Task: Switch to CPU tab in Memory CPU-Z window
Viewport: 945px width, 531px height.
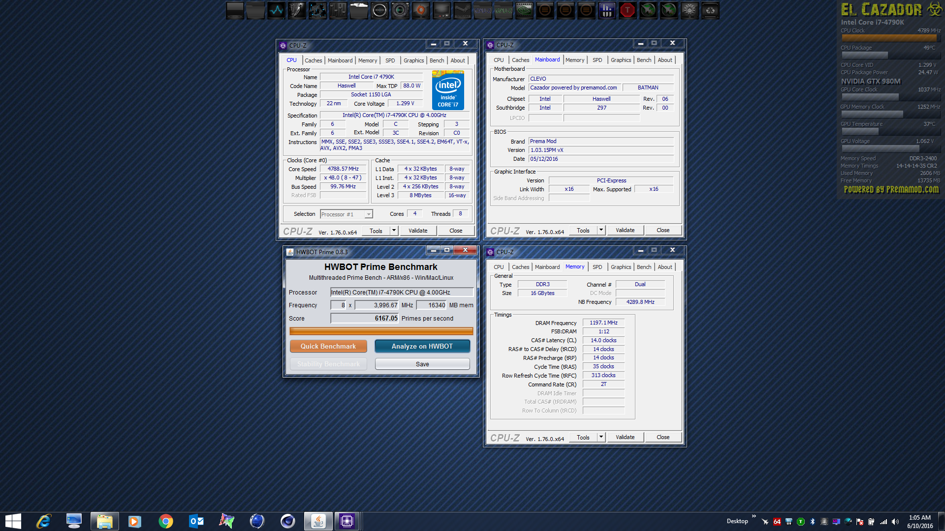Action: (x=499, y=267)
